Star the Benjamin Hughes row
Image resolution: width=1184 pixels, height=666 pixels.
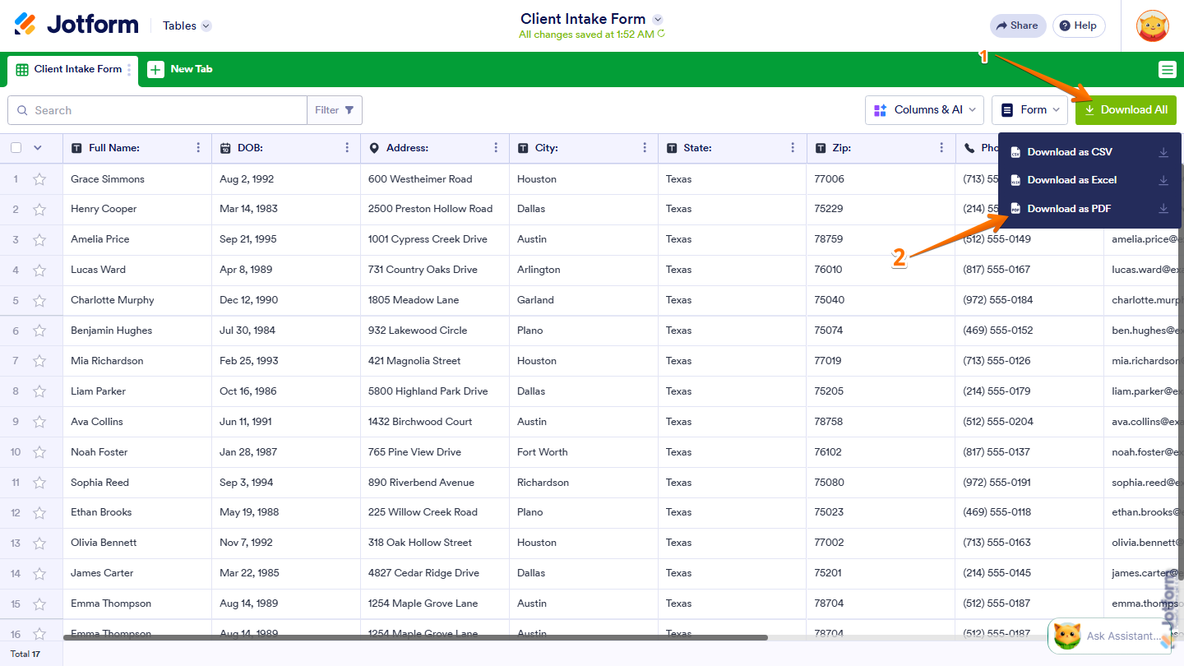pos(39,331)
